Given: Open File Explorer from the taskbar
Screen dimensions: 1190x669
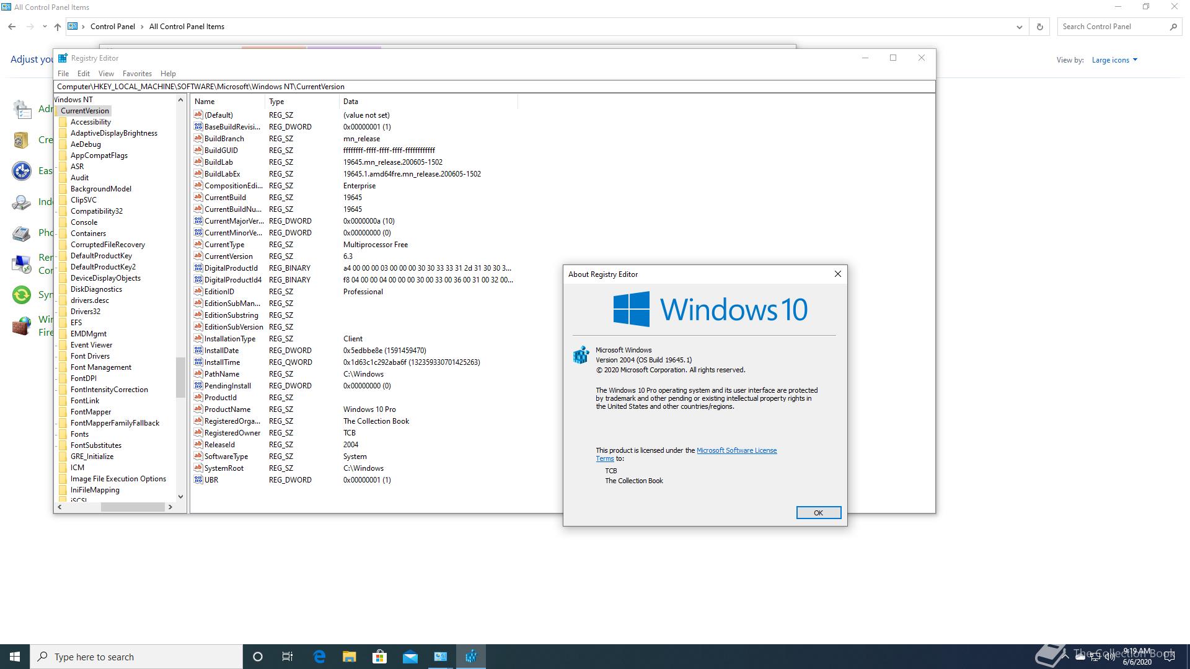Looking at the screenshot, I should coord(350,657).
